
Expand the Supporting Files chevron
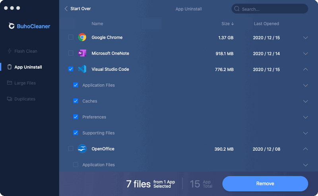305,133
